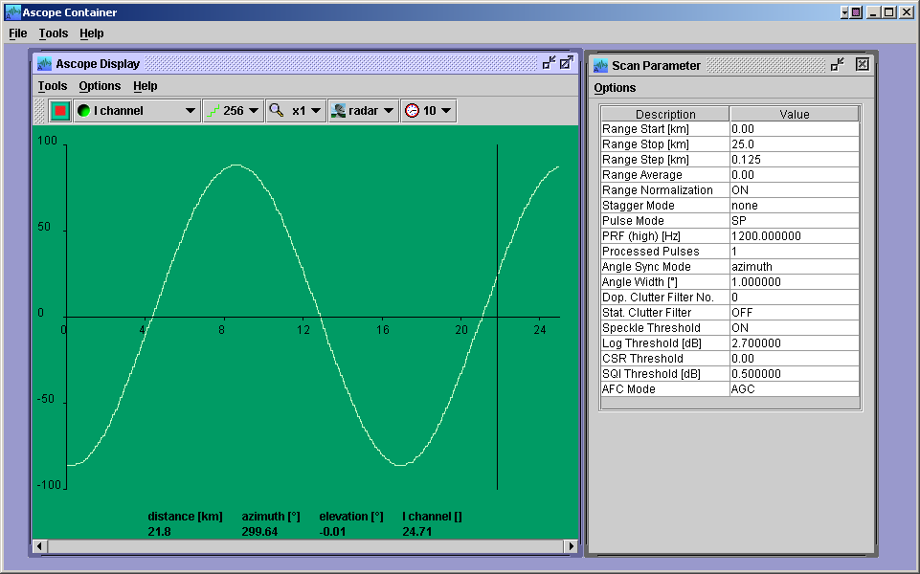This screenshot has width=920, height=574.
Task: Click the Scan Parameter title bar waveform icon
Action: tap(600, 65)
